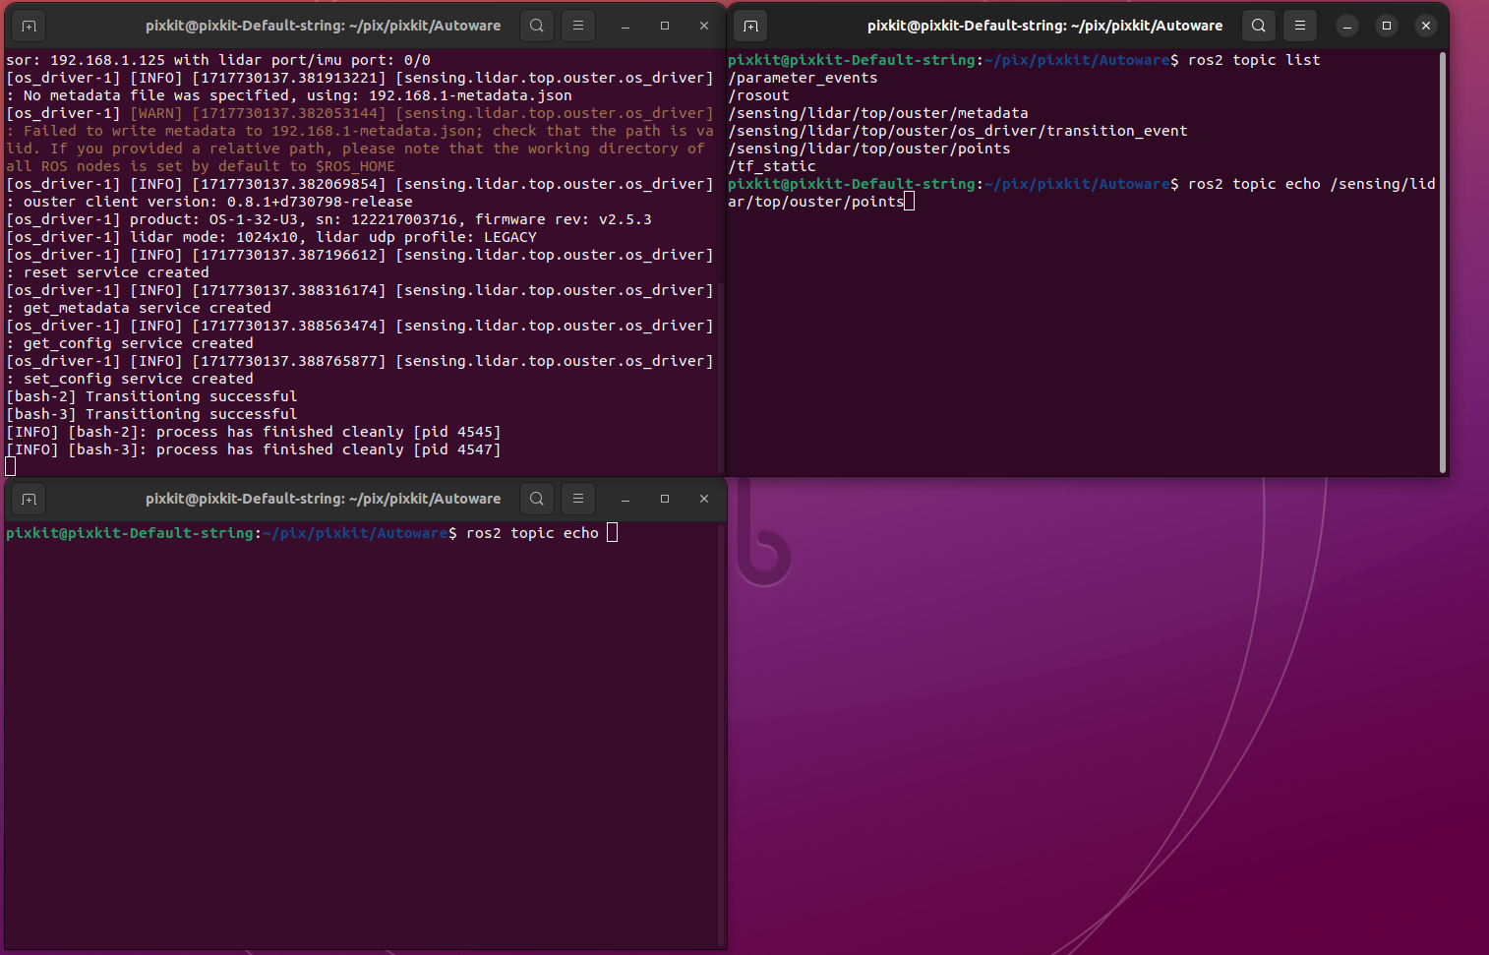The width and height of the screenshot is (1489, 955).
Task: Minimize the top-left terminal window
Action: coord(625,26)
